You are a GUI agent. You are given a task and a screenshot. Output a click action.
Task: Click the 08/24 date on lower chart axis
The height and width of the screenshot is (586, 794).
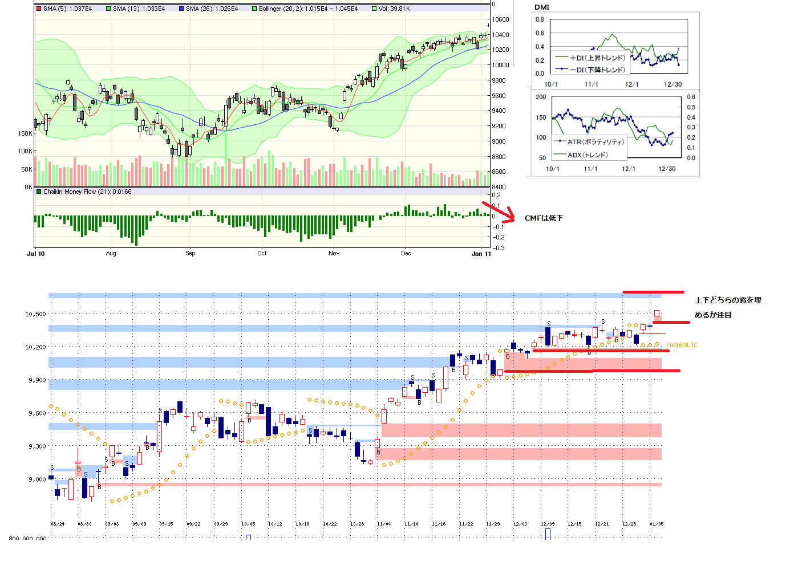pyautogui.click(x=58, y=524)
